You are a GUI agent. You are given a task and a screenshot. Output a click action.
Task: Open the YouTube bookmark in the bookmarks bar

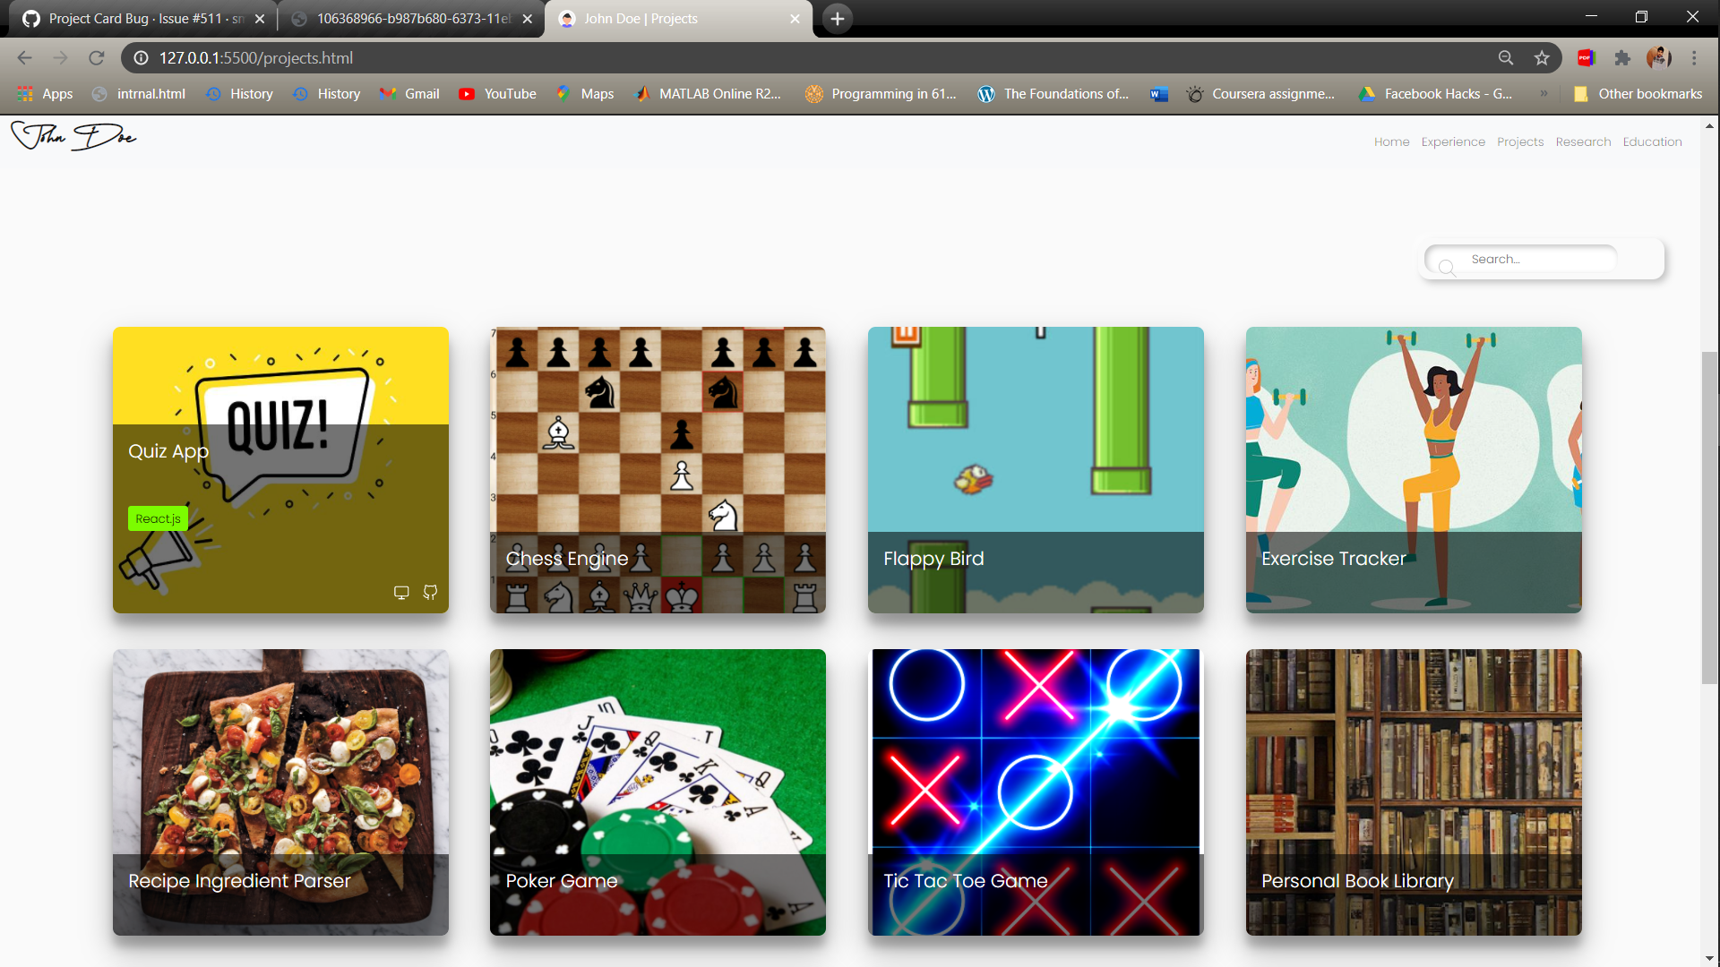tap(497, 93)
